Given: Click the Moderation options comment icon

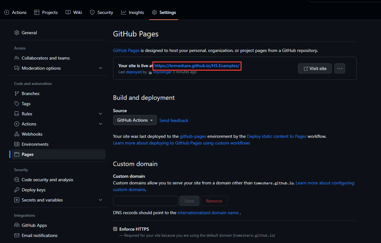Looking at the screenshot, I should (17, 68).
